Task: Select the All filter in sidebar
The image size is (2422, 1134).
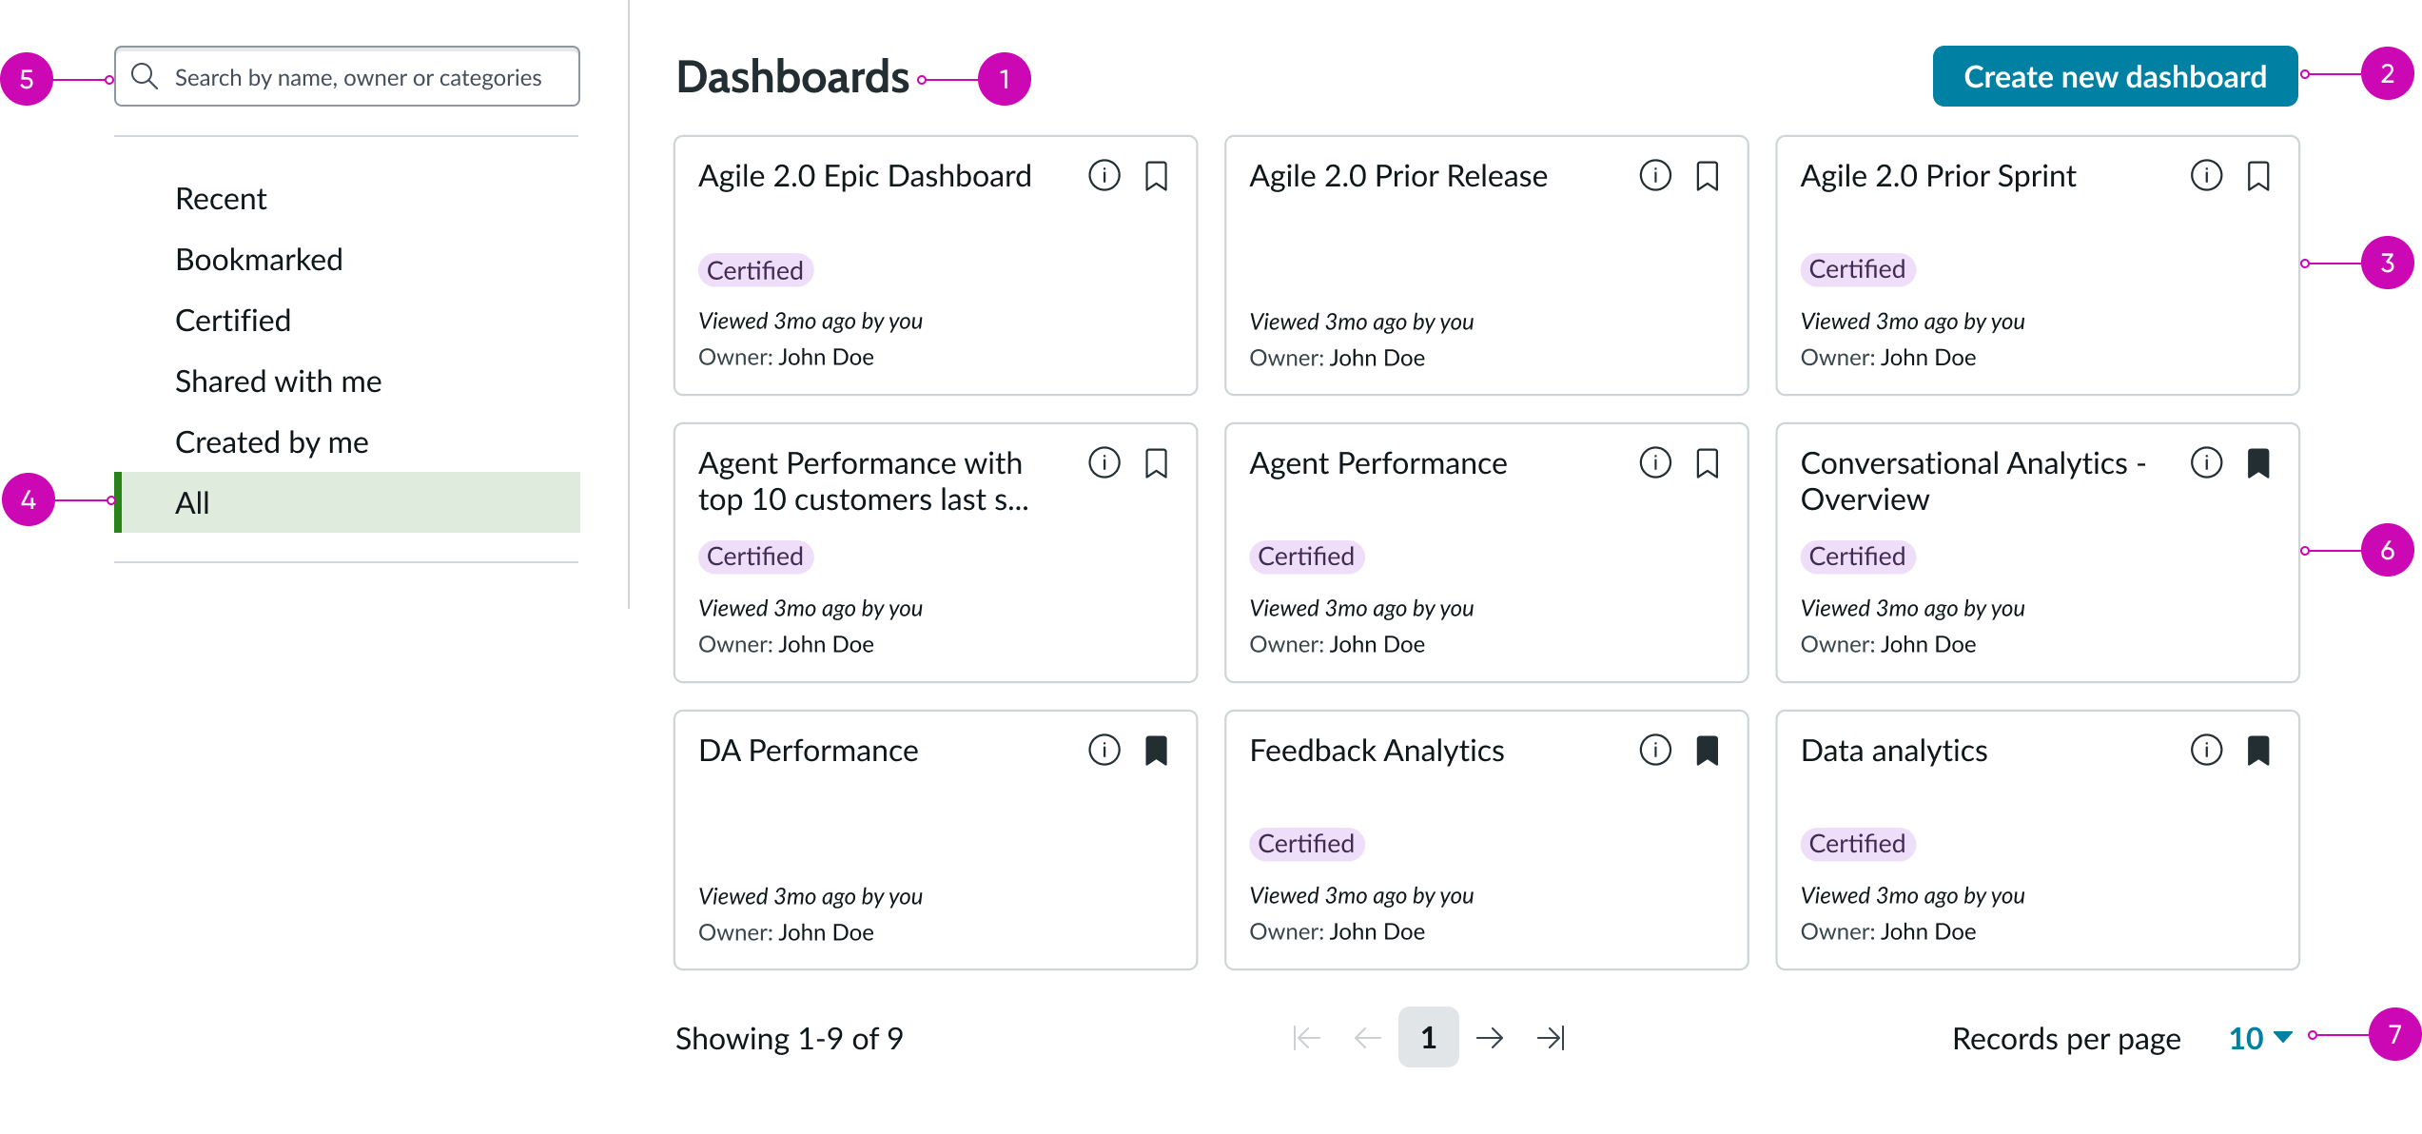Action: pyautogui.click(x=192, y=502)
